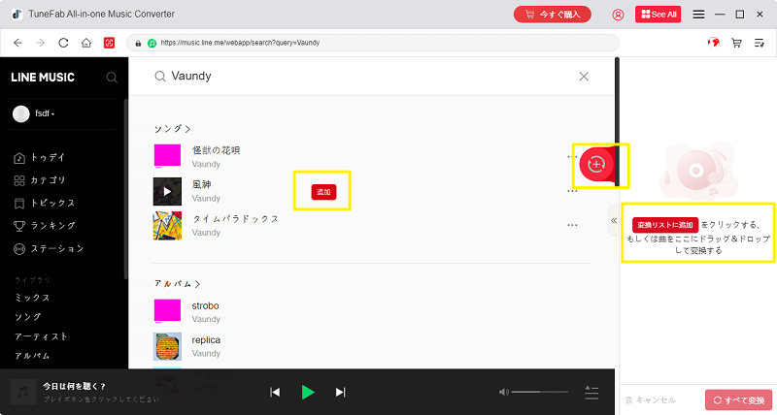This screenshot has width=777, height=415.
Task: Open トピックス in sidebar
Action: point(45,204)
